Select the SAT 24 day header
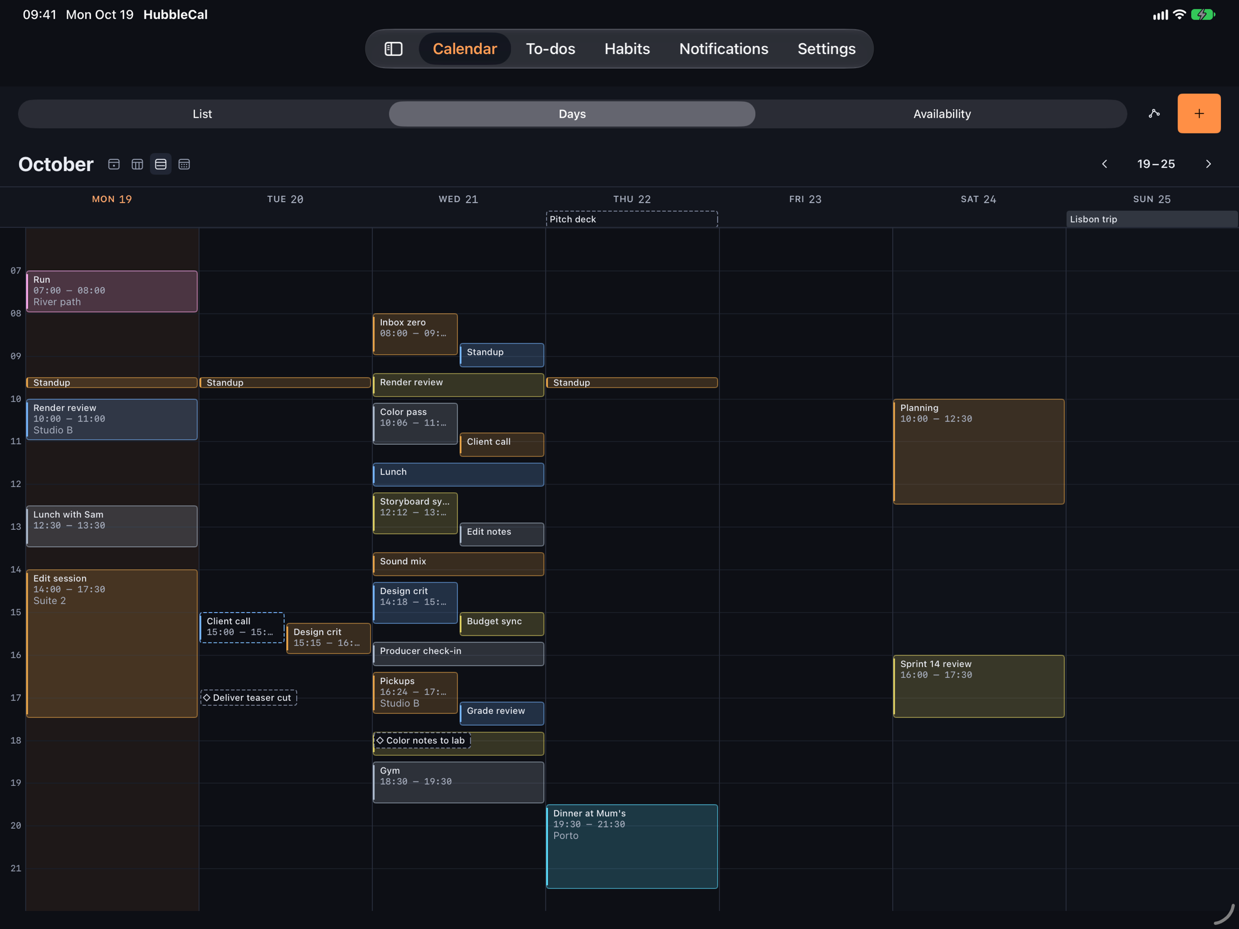The width and height of the screenshot is (1239, 929). click(978, 199)
